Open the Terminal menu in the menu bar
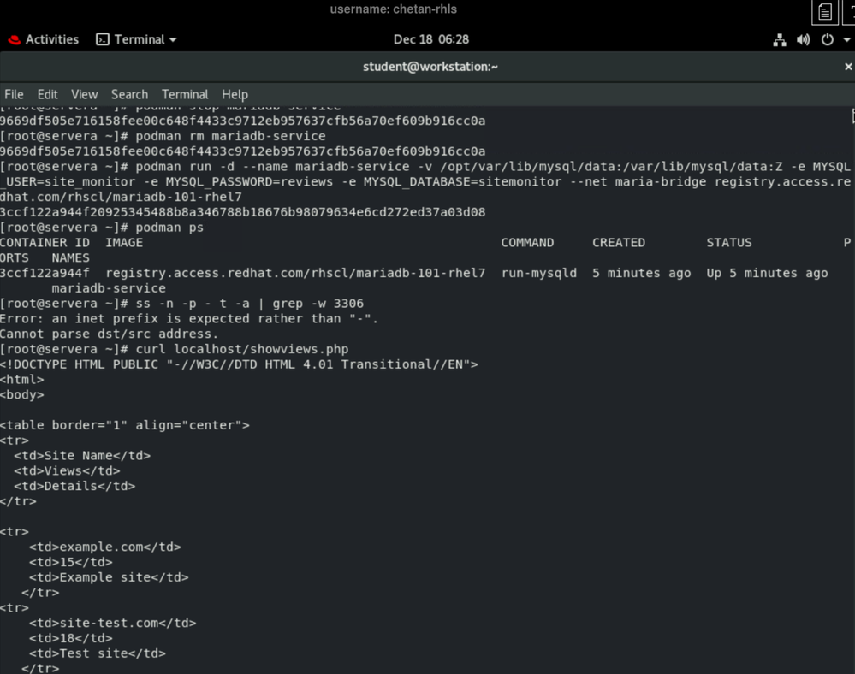855x674 pixels. [185, 94]
